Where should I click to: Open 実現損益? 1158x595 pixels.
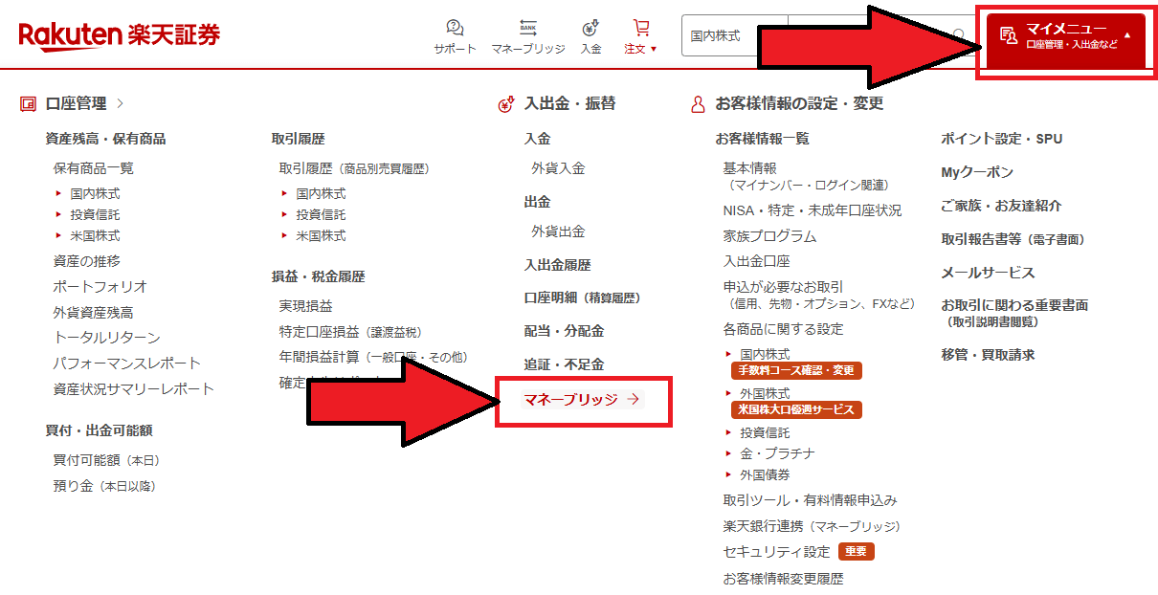point(306,305)
